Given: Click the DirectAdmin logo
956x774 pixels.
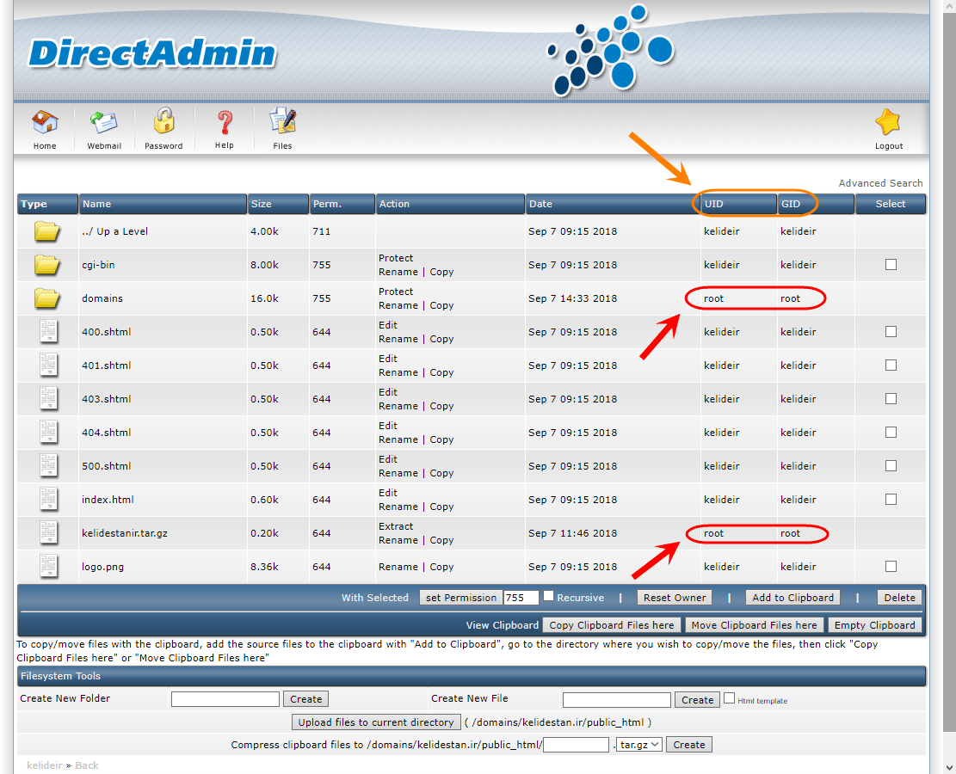Looking at the screenshot, I should 152,53.
